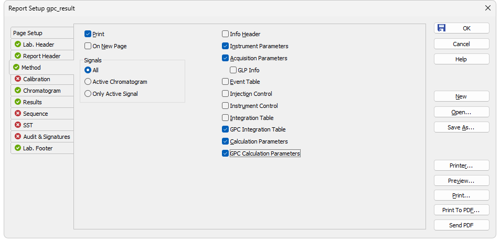Switch to the Report Header tab
This screenshot has width=500, height=242.
42,56
